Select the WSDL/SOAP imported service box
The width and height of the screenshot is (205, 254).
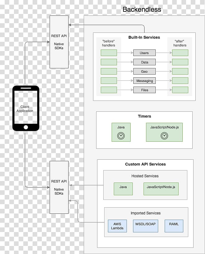(145, 226)
